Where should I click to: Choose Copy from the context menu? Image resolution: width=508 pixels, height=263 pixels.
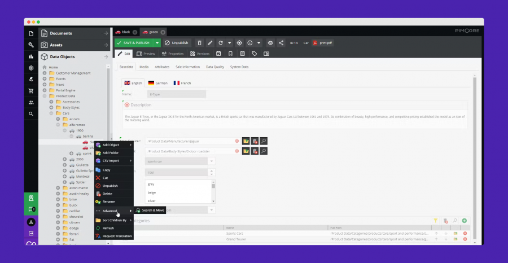113,170
